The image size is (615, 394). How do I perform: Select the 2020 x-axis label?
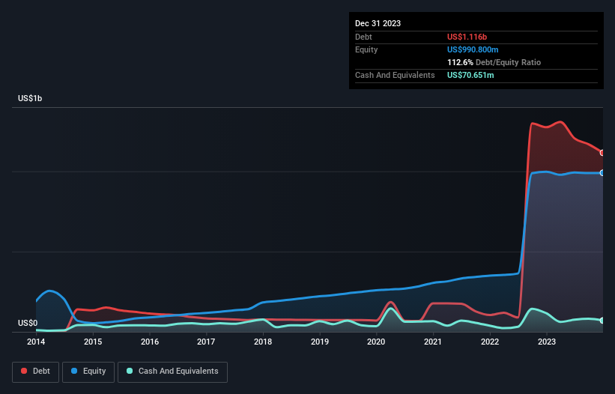pos(376,342)
